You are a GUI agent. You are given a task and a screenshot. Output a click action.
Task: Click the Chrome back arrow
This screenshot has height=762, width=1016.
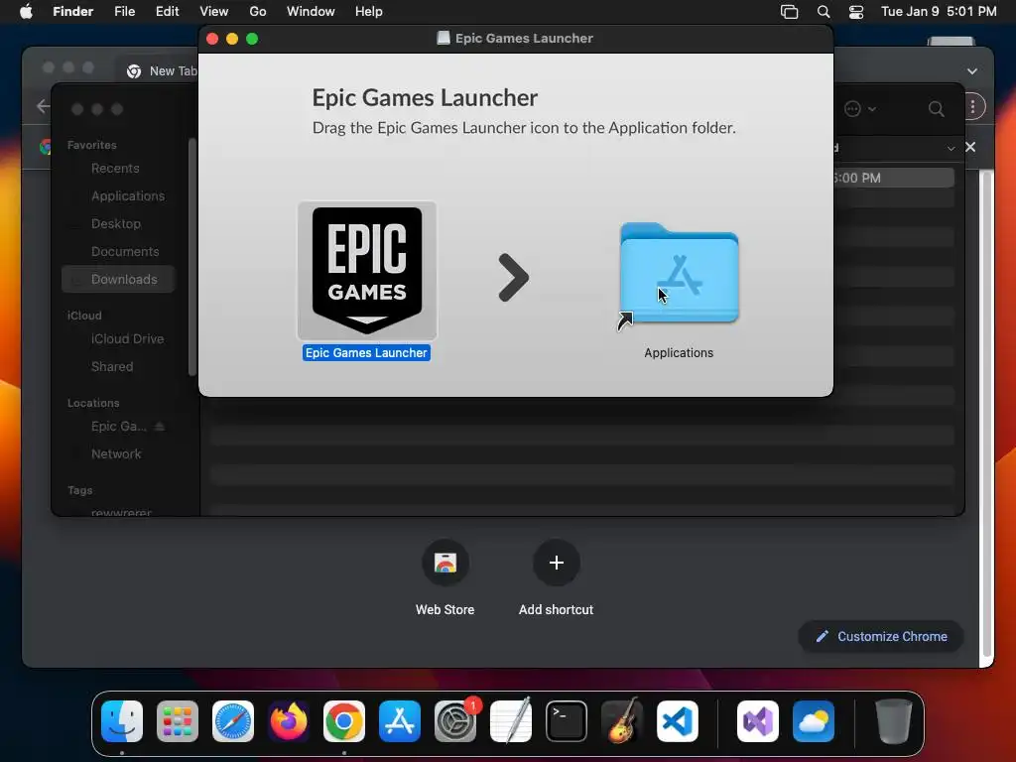(x=44, y=106)
